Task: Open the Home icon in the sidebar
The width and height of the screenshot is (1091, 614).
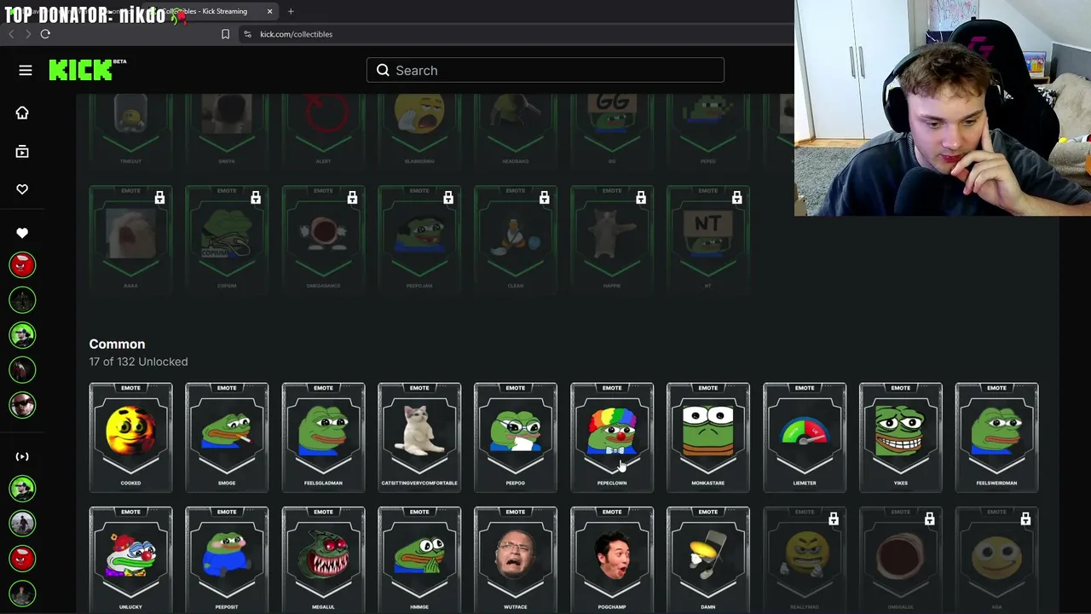Action: [22, 113]
